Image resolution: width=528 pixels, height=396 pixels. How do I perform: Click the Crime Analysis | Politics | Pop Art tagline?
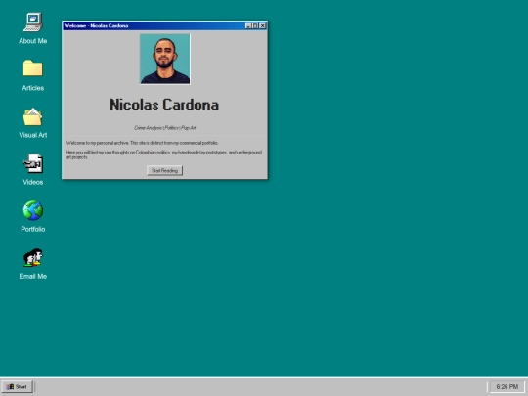(164, 128)
